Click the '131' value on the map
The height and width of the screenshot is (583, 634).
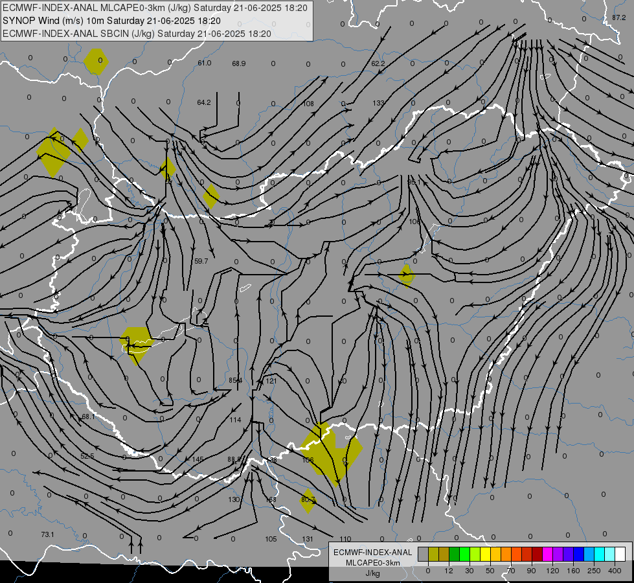[x=308, y=540]
